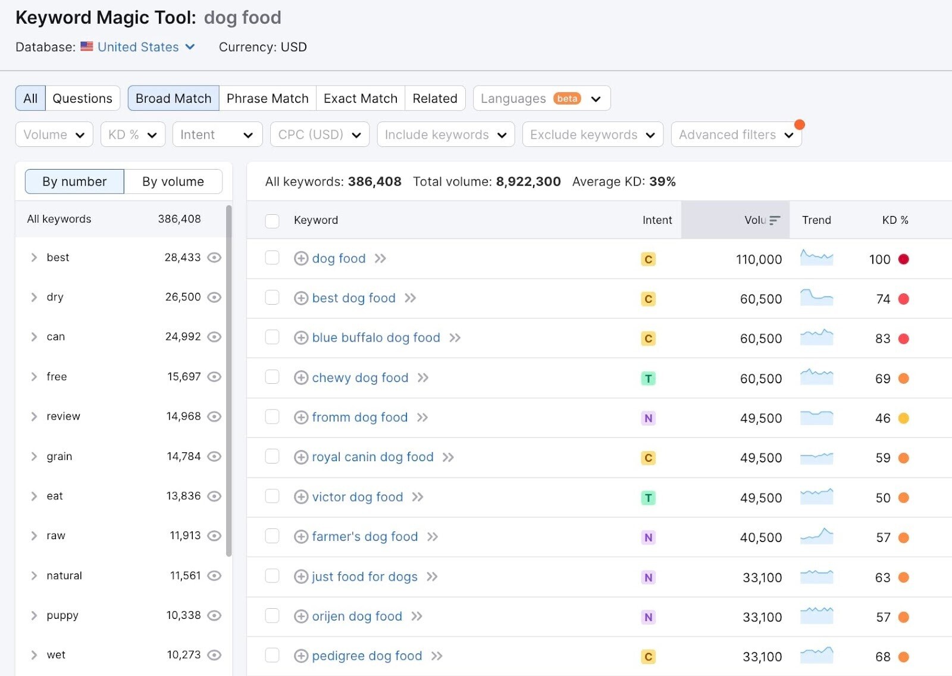The width and height of the screenshot is (952, 676).
Task: Expand the review keyword group chevron
Action: [34, 417]
